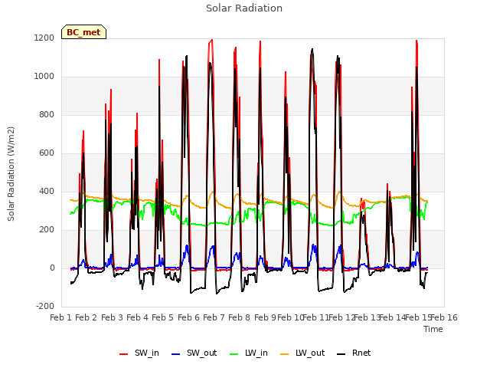Viewport: 490px width, 368px height.
Task: Click the -200 y-axis tick label
Action: (x=45, y=307)
